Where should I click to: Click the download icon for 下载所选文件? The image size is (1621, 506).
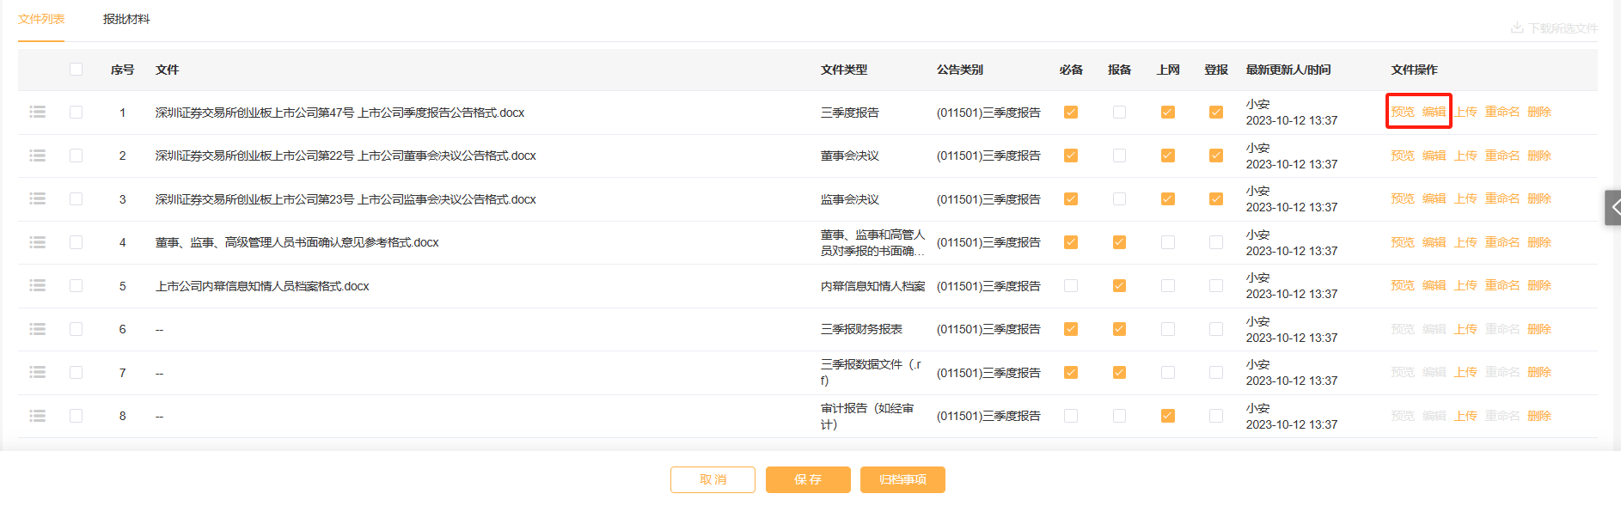click(1517, 28)
